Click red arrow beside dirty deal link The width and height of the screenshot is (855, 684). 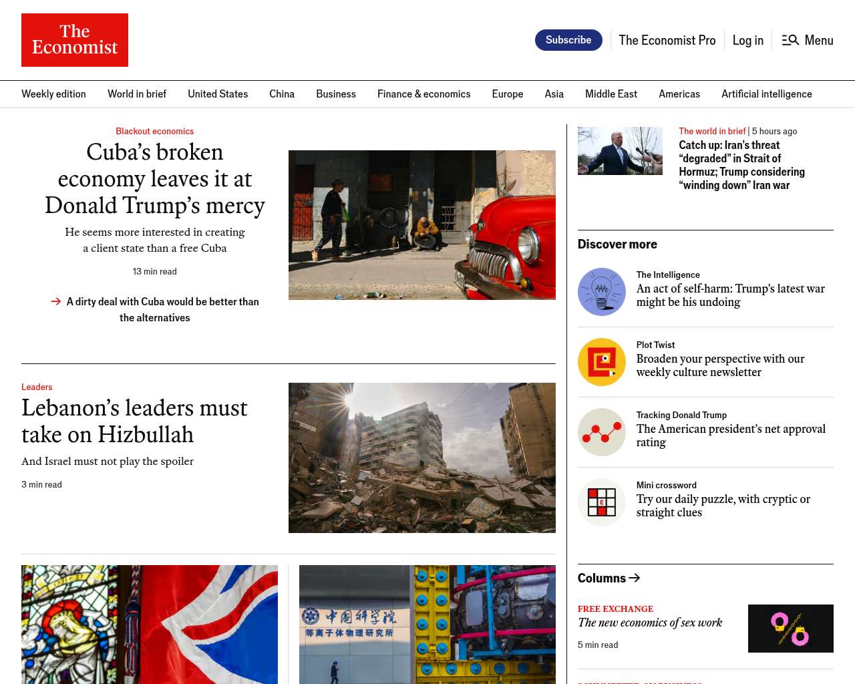(x=56, y=302)
